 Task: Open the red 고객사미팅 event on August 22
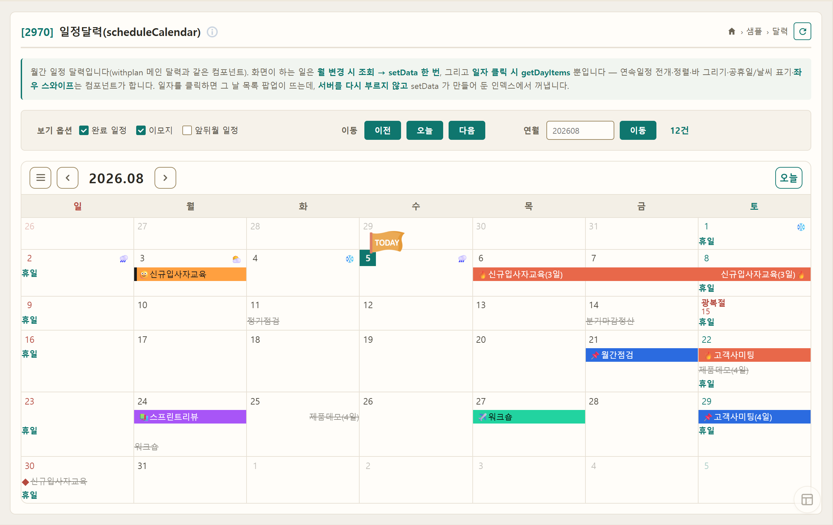point(754,355)
